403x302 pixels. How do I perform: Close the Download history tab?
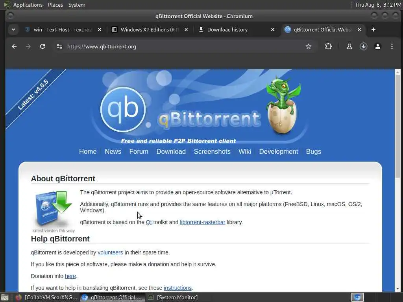[273, 30]
